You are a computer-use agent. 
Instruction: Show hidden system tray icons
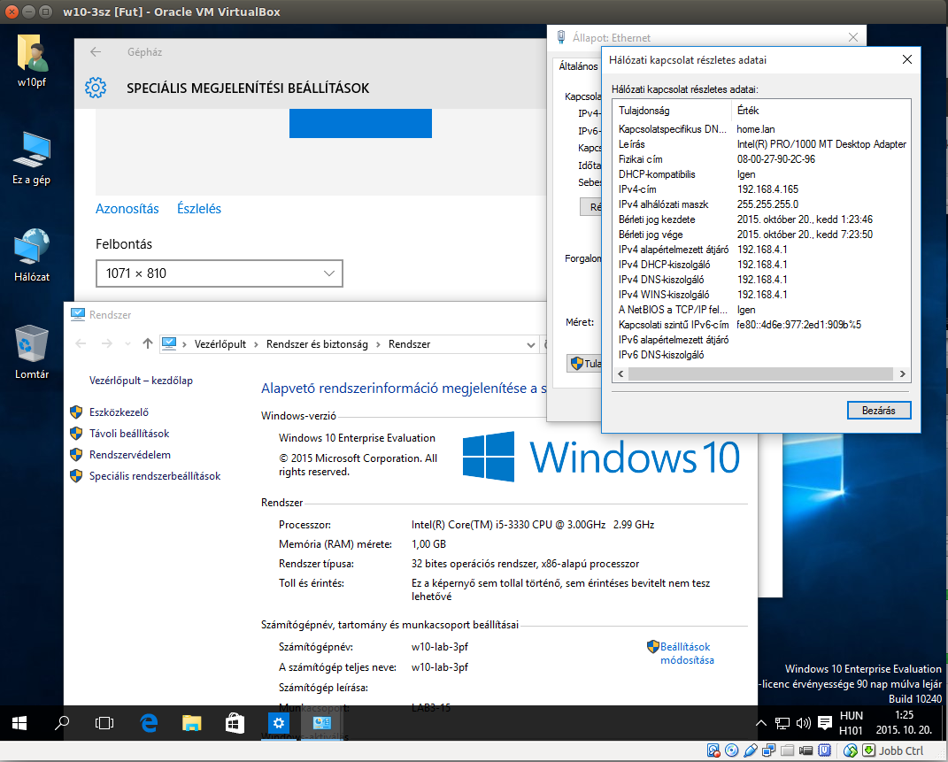[x=760, y=723]
